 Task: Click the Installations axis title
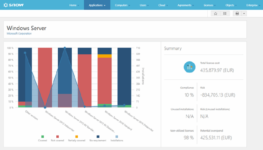143,76
